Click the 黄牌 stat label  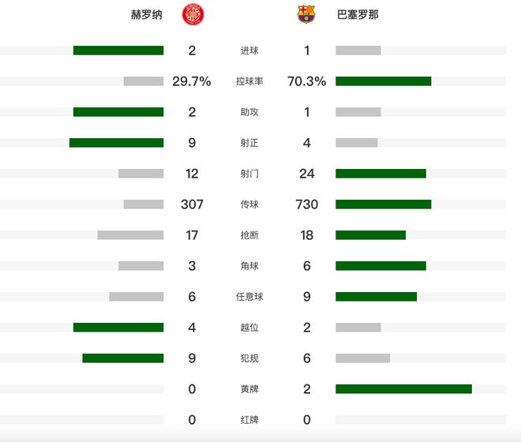click(x=249, y=389)
